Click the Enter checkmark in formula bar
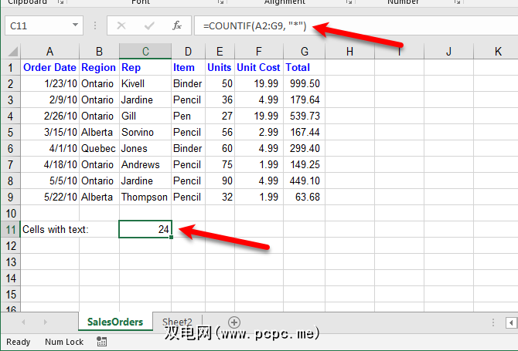Viewport: 518px width, 351px height. point(148,26)
